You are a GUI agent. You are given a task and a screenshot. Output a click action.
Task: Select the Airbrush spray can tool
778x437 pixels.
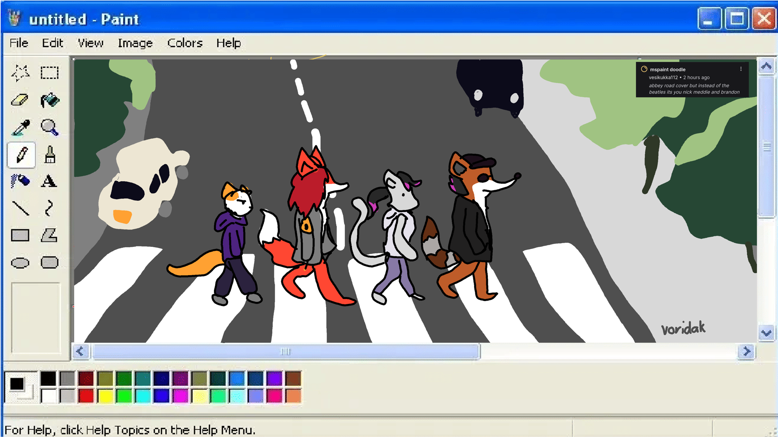(20, 181)
